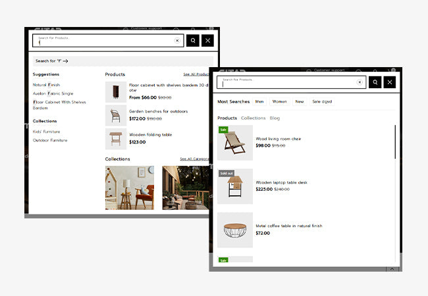Screen dimensions: 428x296
Task: Select the 'Natural Finish' suggestion
Action: (46, 85)
